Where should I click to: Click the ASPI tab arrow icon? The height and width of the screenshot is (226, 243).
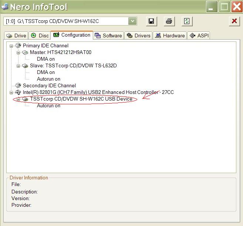(192, 36)
